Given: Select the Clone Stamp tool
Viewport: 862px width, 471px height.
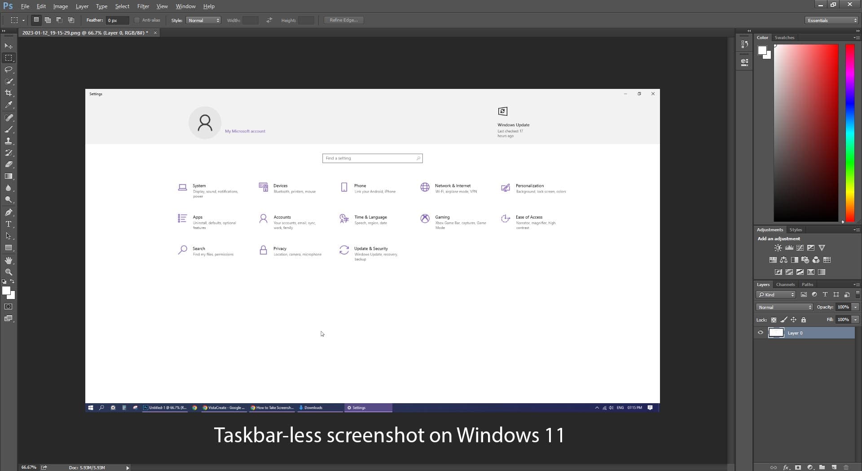Looking at the screenshot, I should (x=9, y=141).
